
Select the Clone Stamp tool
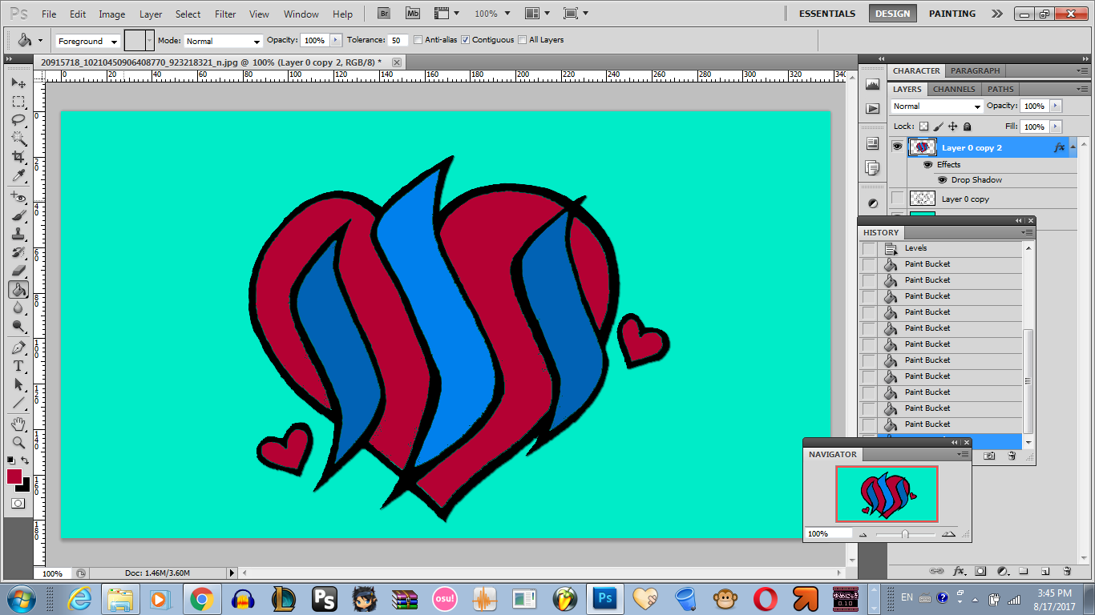click(18, 234)
